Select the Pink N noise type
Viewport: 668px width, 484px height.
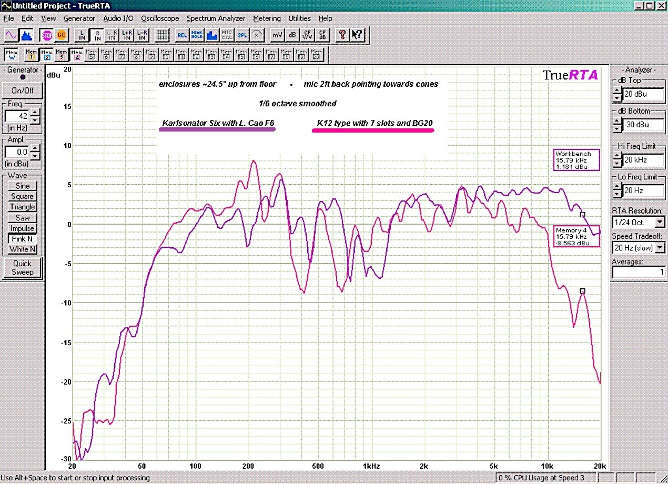[23, 238]
